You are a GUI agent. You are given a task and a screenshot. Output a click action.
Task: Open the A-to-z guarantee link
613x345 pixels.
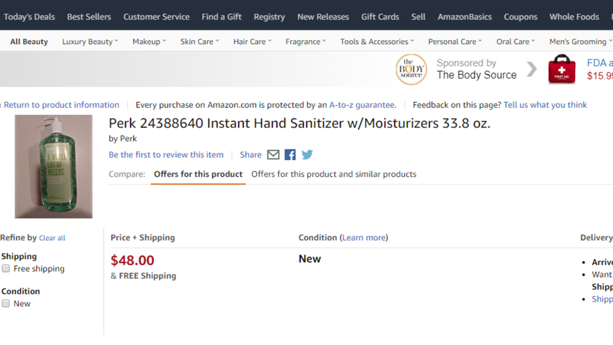click(362, 105)
